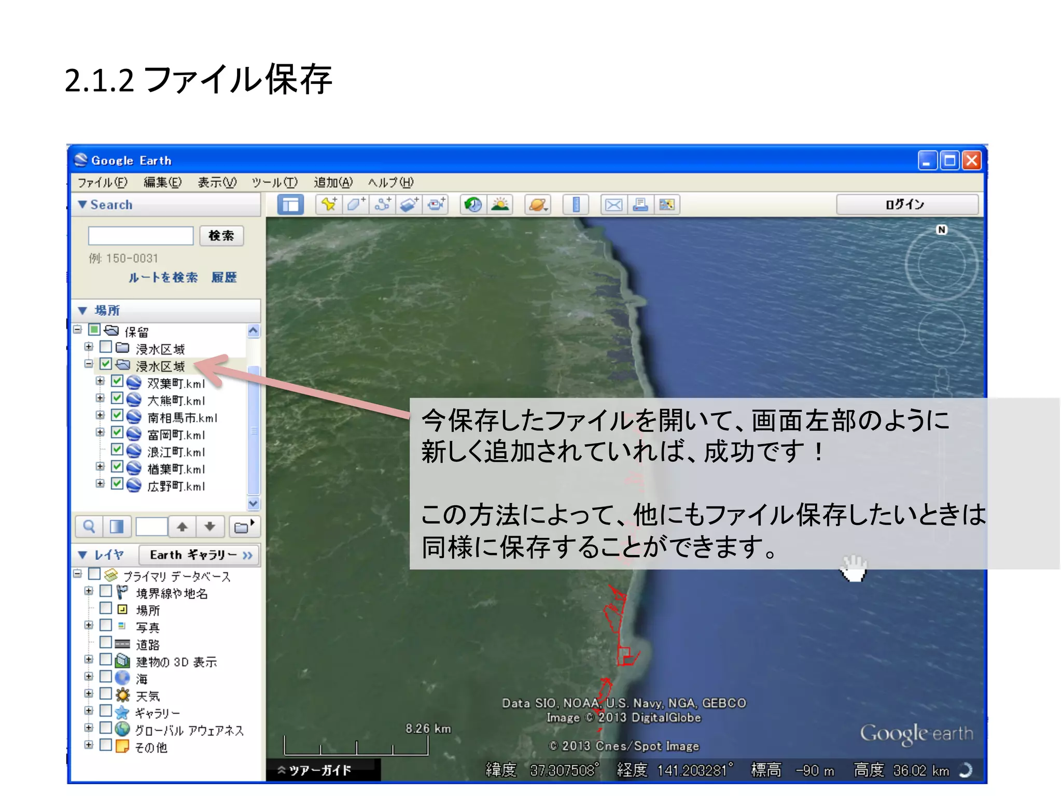
Task: Open the 編集(E) menu
Action: tap(162, 182)
